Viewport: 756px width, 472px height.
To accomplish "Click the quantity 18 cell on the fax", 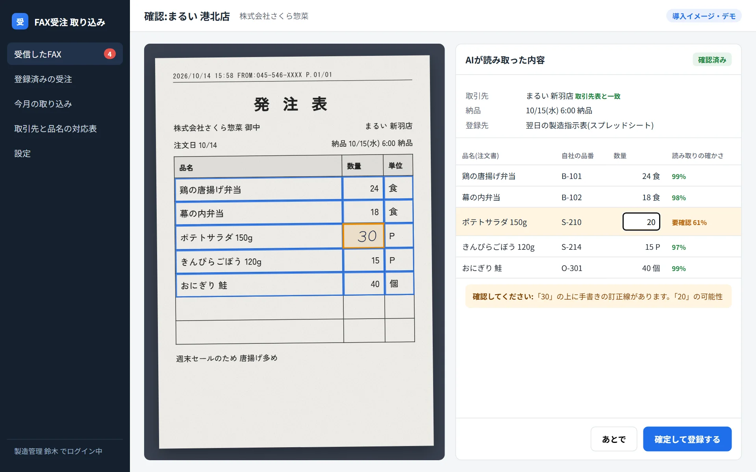I will (x=363, y=212).
